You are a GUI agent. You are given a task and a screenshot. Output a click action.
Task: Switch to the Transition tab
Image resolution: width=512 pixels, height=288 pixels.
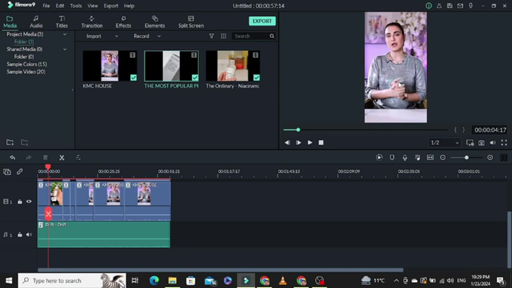coord(92,22)
